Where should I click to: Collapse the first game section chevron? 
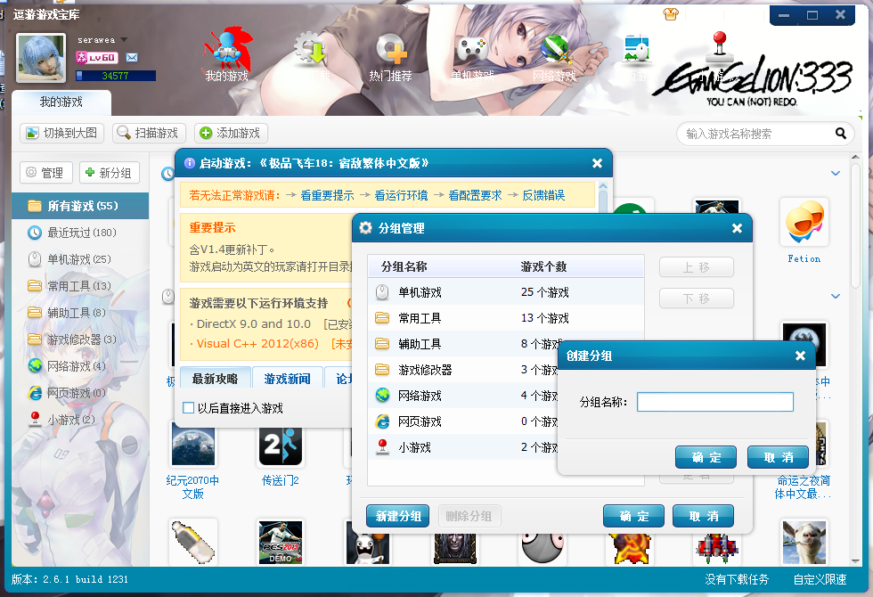click(x=836, y=173)
